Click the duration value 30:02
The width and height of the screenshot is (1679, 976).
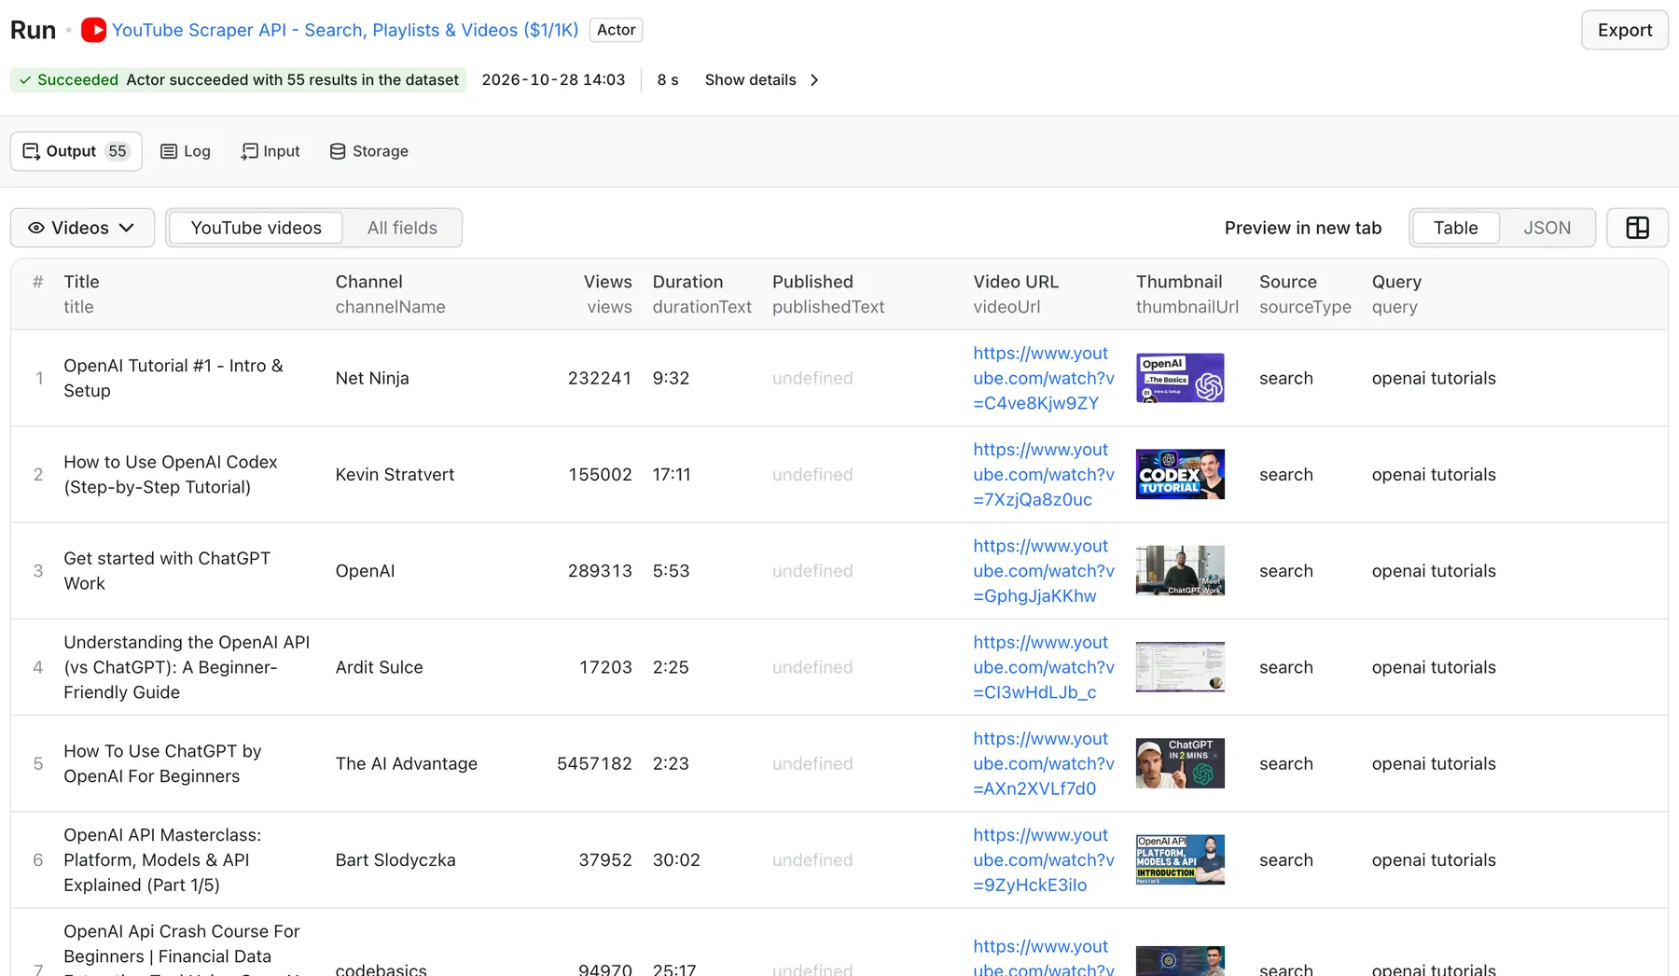676,859
